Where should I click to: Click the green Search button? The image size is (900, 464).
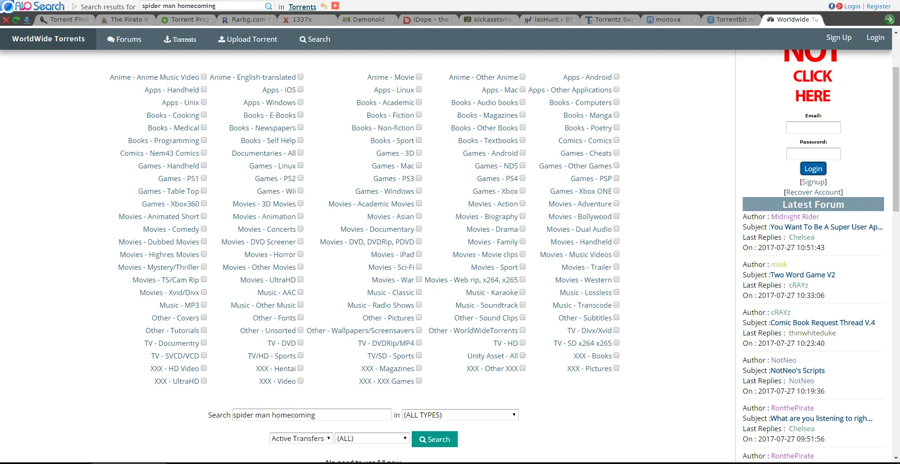click(x=435, y=439)
